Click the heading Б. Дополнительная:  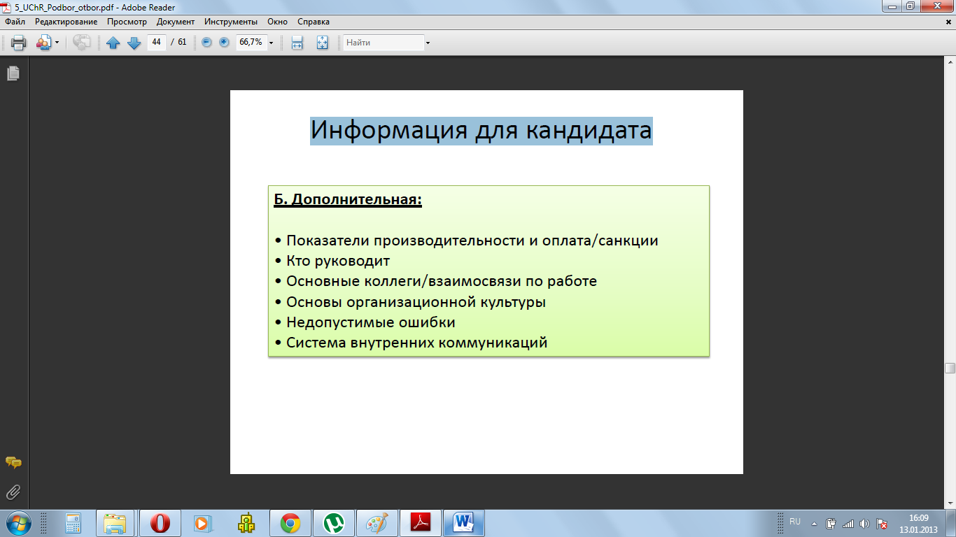pyautogui.click(x=348, y=200)
